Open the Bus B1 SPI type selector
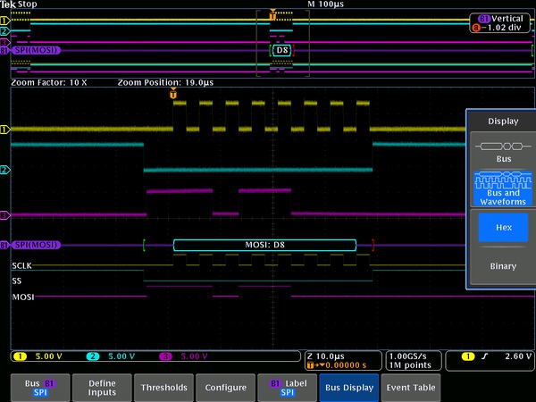 [x=40, y=388]
